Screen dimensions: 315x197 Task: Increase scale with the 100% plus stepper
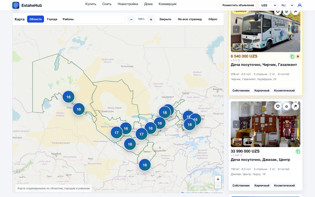tap(151, 19)
